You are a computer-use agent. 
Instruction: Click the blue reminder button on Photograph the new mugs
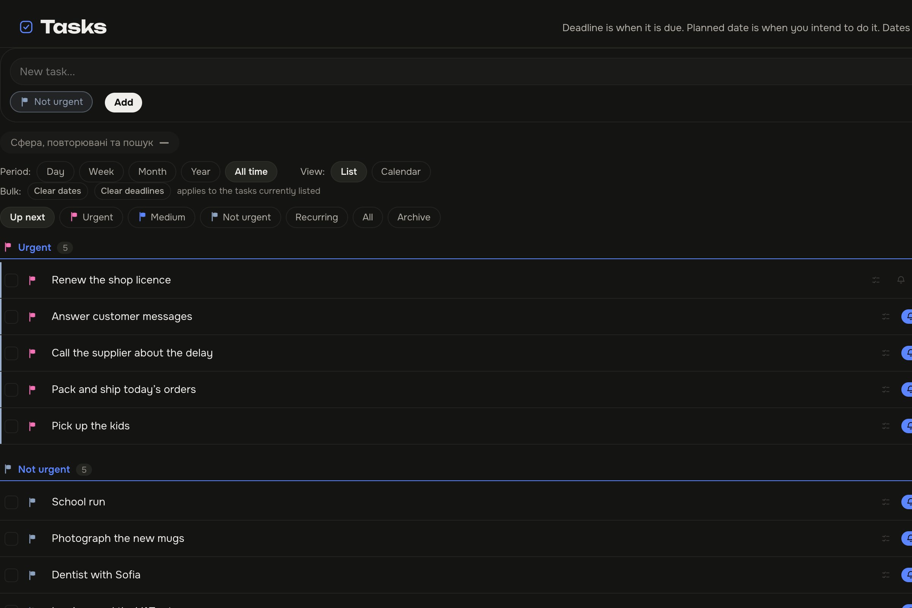pos(907,538)
